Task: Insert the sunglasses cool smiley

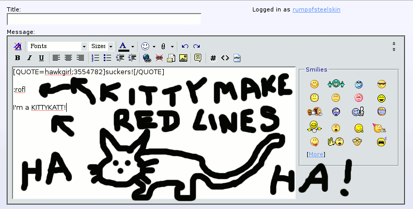Action: pyautogui.click(x=381, y=84)
